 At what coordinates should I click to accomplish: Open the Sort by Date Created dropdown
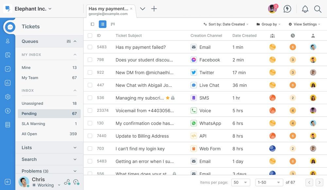[226, 24]
